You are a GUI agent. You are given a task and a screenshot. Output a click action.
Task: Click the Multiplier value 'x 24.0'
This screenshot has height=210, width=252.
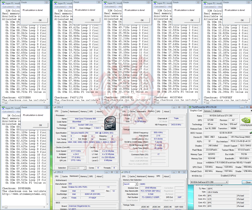(x=76, y=154)
